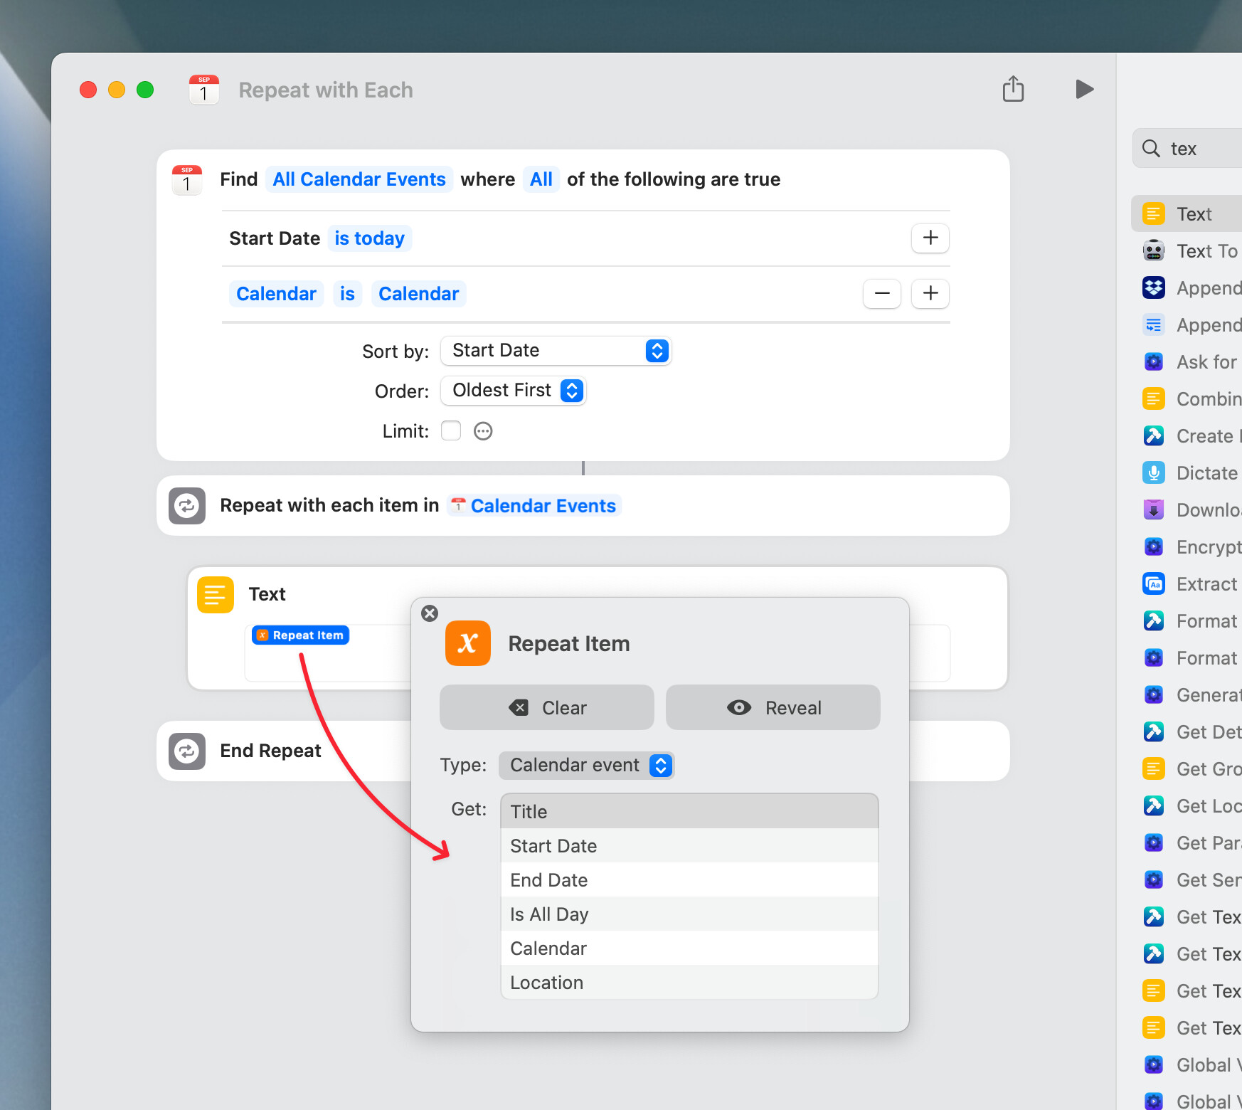Image resolution: width=1242 pixels, height=1110 pixels.
Task: Click the Text To Speech robot icon
Action: 1153,251
